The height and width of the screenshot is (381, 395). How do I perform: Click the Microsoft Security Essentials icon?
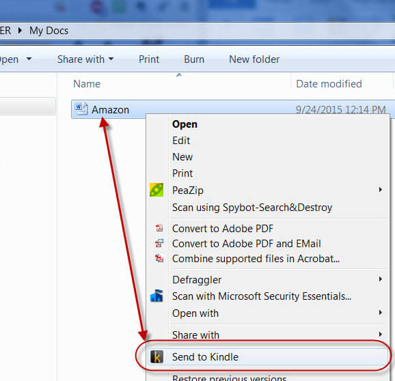point(156,296)
